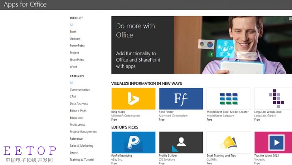The width and height of the screenshot is (292, 165).
Task: Click the Apps for Office header title
Action: pyautogui.click(x=25, y=4)
